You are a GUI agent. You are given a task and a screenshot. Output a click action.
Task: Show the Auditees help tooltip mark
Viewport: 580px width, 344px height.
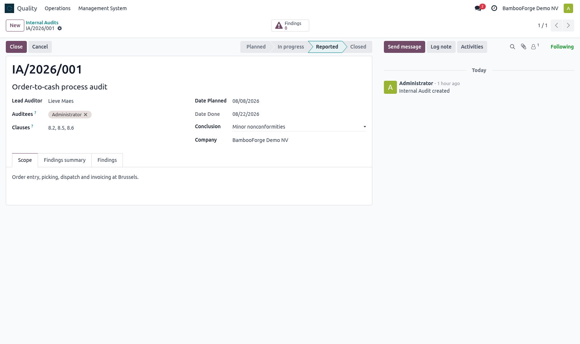(35, 113)
